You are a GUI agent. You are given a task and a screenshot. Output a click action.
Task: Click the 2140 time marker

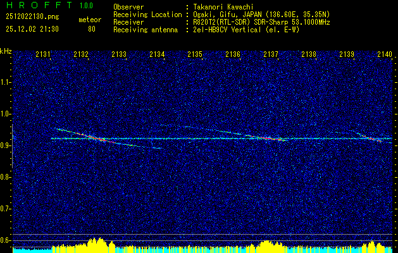tap(385, 54)
